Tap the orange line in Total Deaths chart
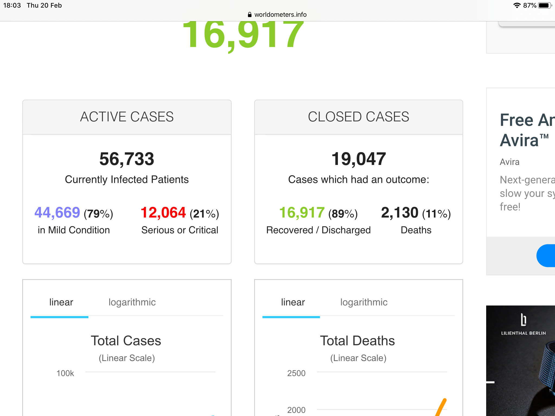 [442, 407]
